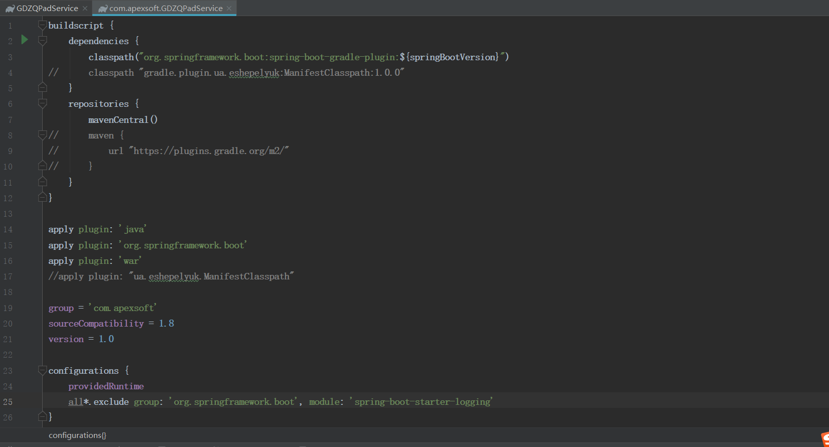Collapse the commented maven block on line 8
The image size is (829, 447).
[43, 135]
